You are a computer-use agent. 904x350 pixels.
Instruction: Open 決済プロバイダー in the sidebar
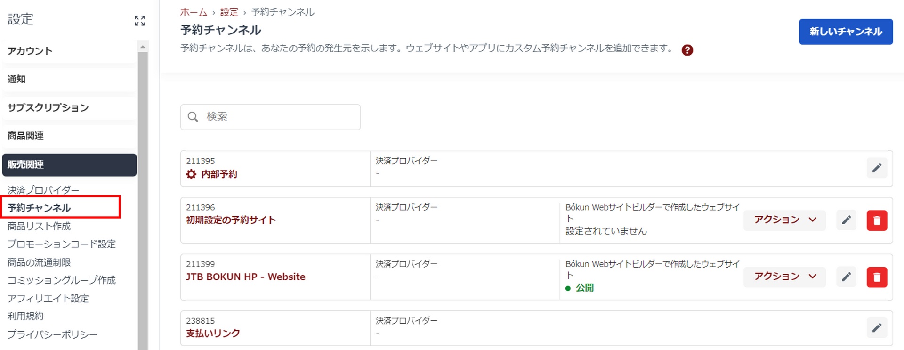coord(43,190)
